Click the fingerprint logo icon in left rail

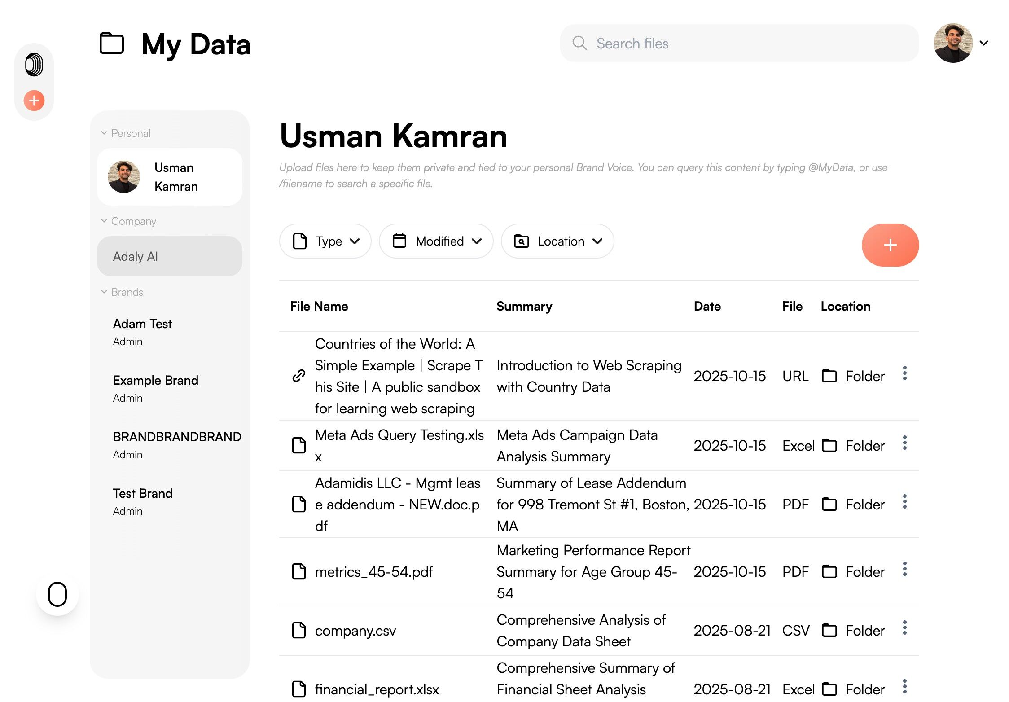coord(34,65)
